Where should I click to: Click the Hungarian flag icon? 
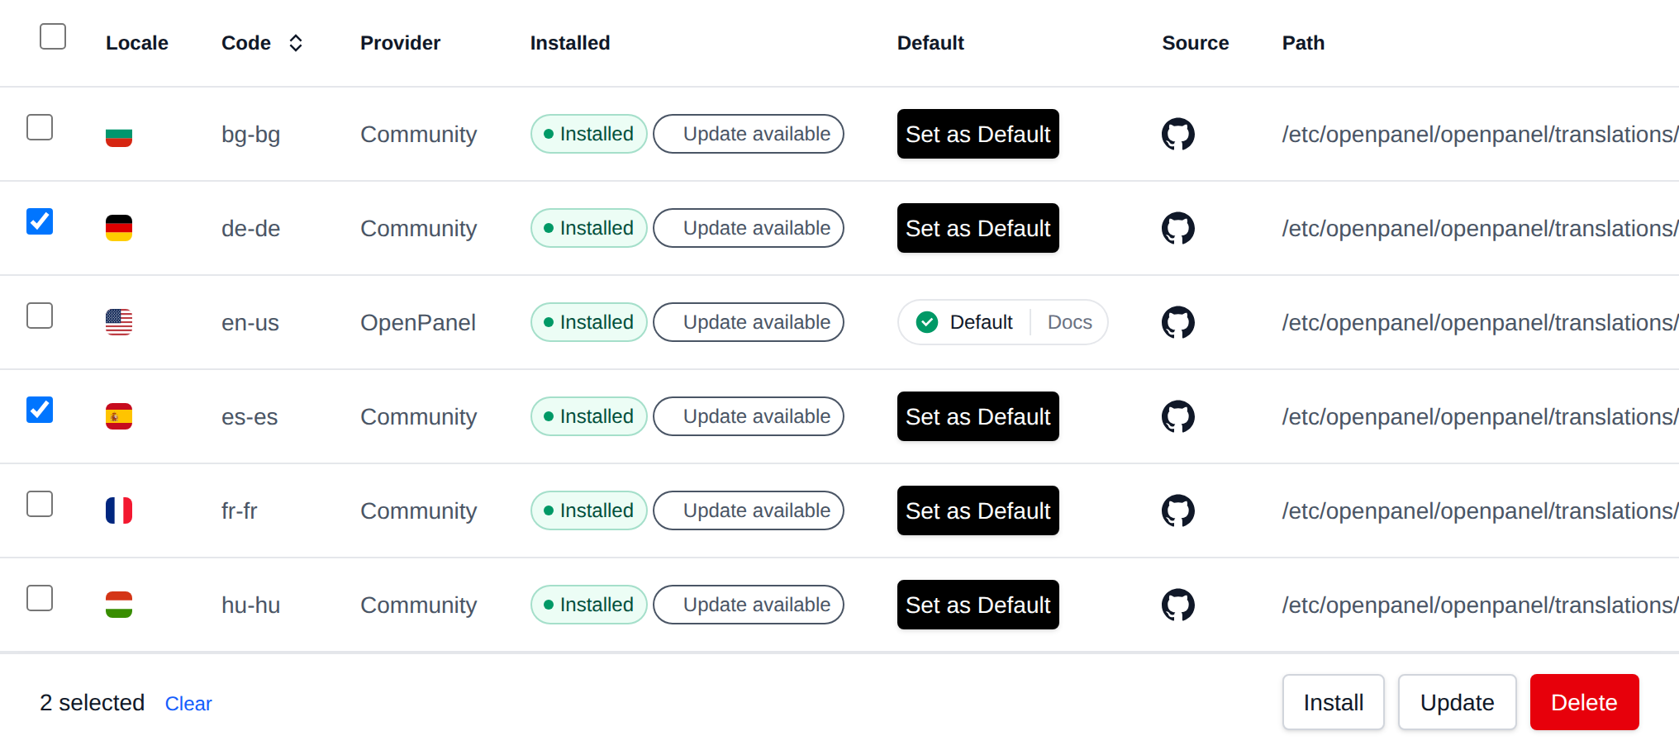pyautogui.click(x=119, y=605)
